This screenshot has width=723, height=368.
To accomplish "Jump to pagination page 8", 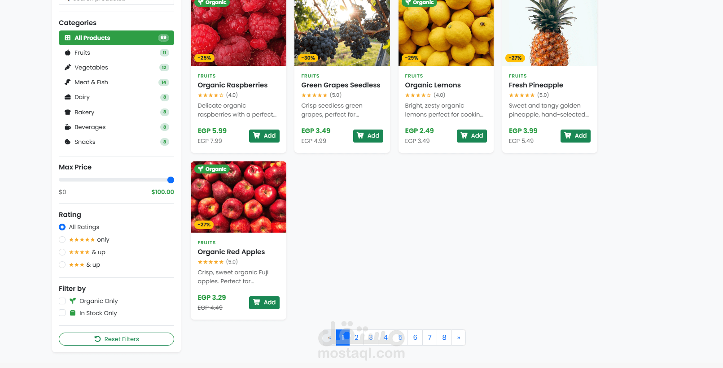I will click(x=444, y=338).
